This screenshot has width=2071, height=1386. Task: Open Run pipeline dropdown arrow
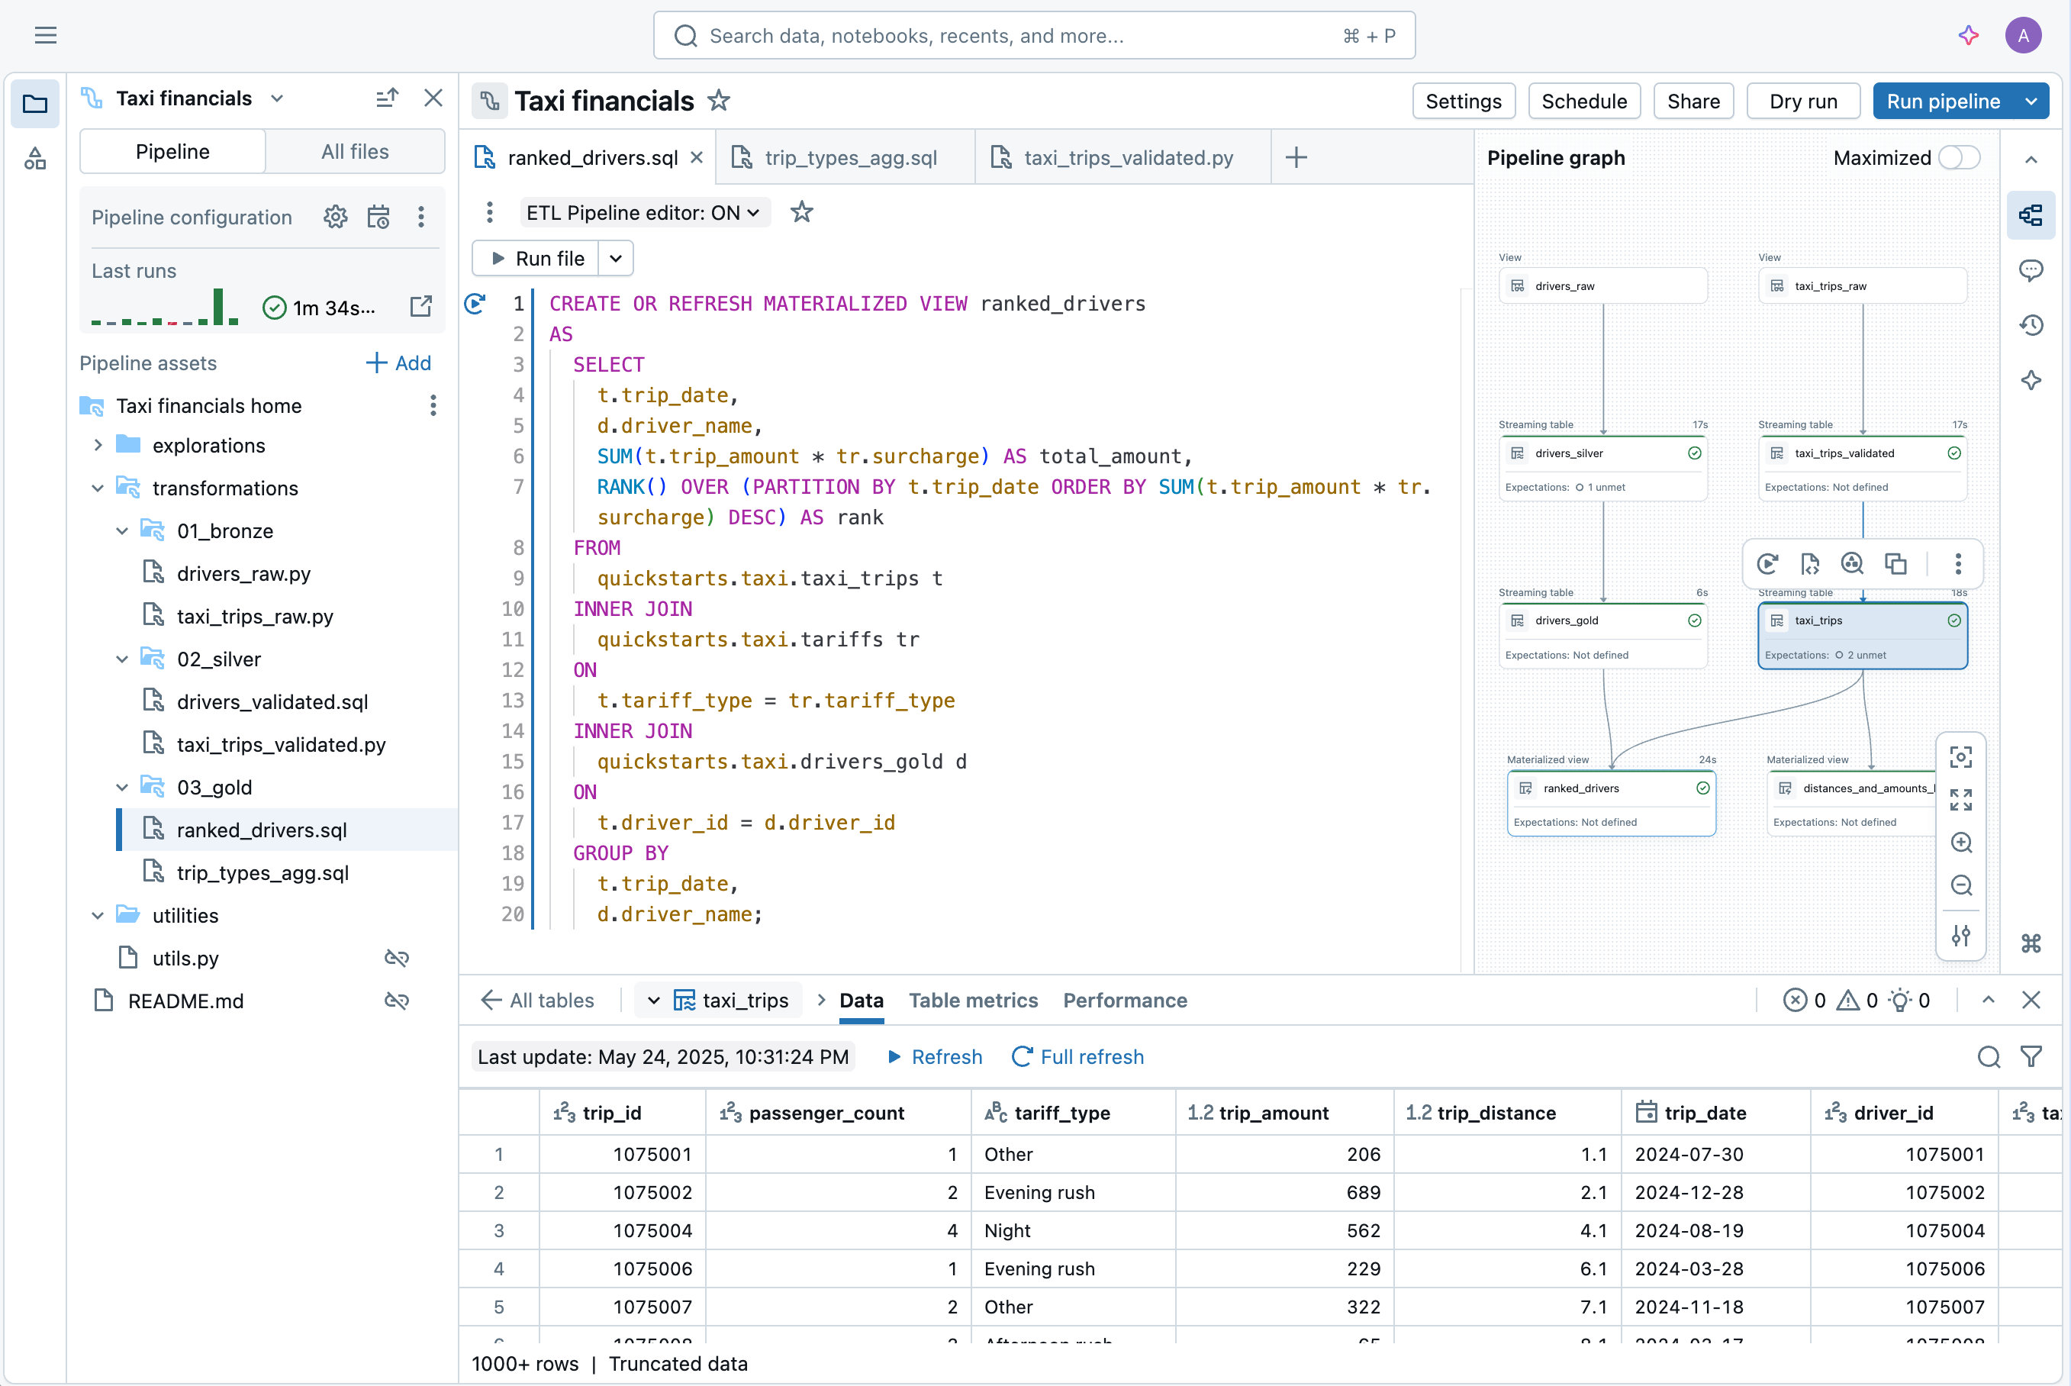[2031, 101]
